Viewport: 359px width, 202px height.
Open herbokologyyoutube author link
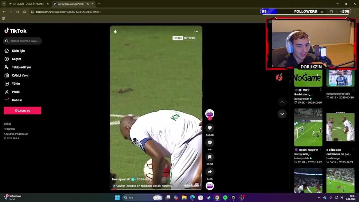(338, 94)
